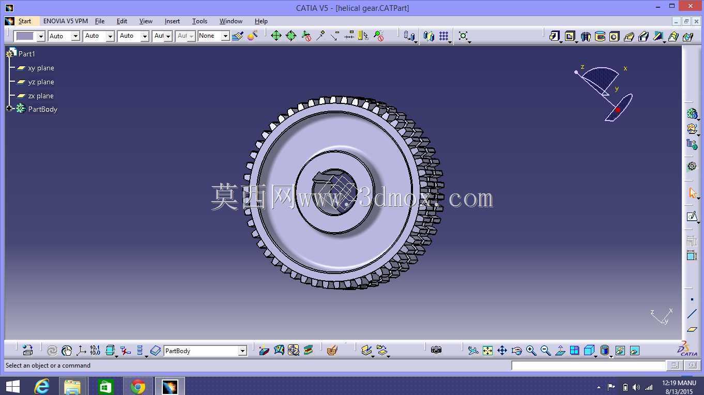The height and width of the screenshot is (395, 704).
Task: Click the Line tool in right toolbar
Action: coord(692,314)
